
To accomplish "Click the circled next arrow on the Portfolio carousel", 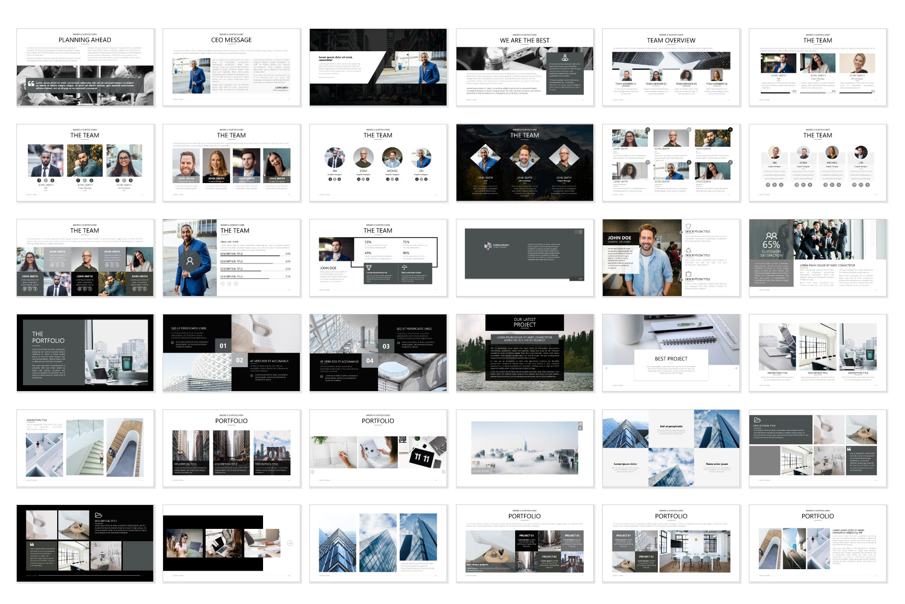I will coord(444,472).
